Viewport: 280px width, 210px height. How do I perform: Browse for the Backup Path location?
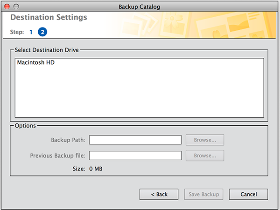click(205, 140)
